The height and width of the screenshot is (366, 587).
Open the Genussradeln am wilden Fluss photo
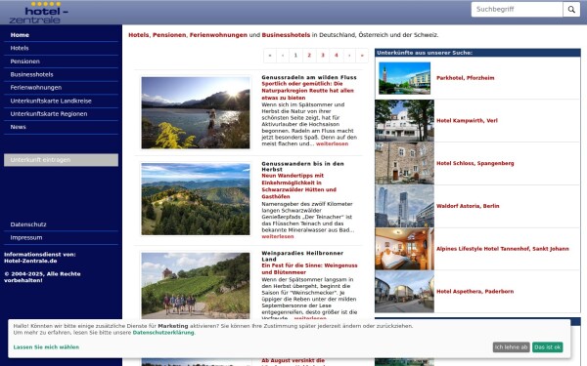coord(196,113)
